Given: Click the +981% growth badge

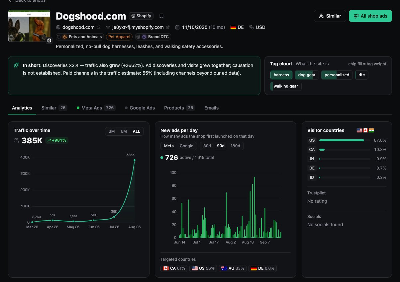Looking at the screenshot, I should (57, 140).
